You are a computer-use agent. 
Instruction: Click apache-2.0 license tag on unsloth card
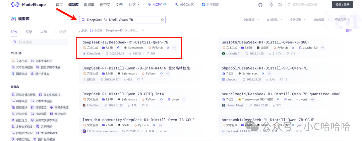point(308,48)
